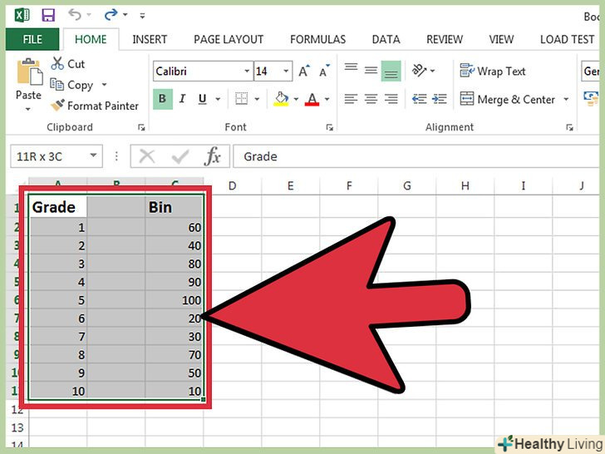Confirm the entry with the checkmark
The image size is (605, 454).
[180, 156]
